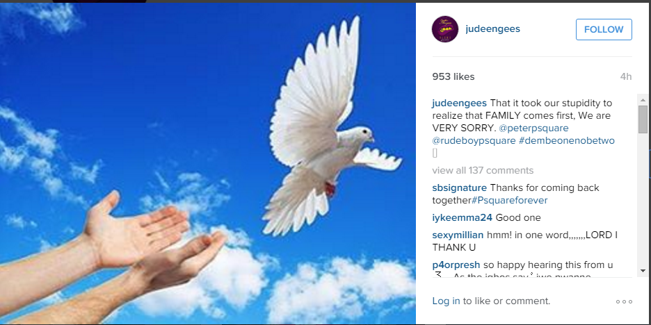This screenshot has height=325, width=651.
Task: Open the @rudeboypsquare mention
Action: pos(474,140)
